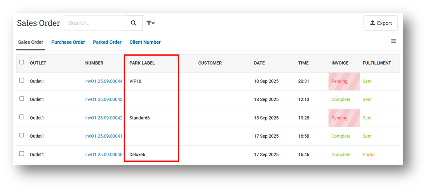Open order link InvO1.25.09.00043
The width and height of the screenshot is (429, 191).
coord(104,100)
